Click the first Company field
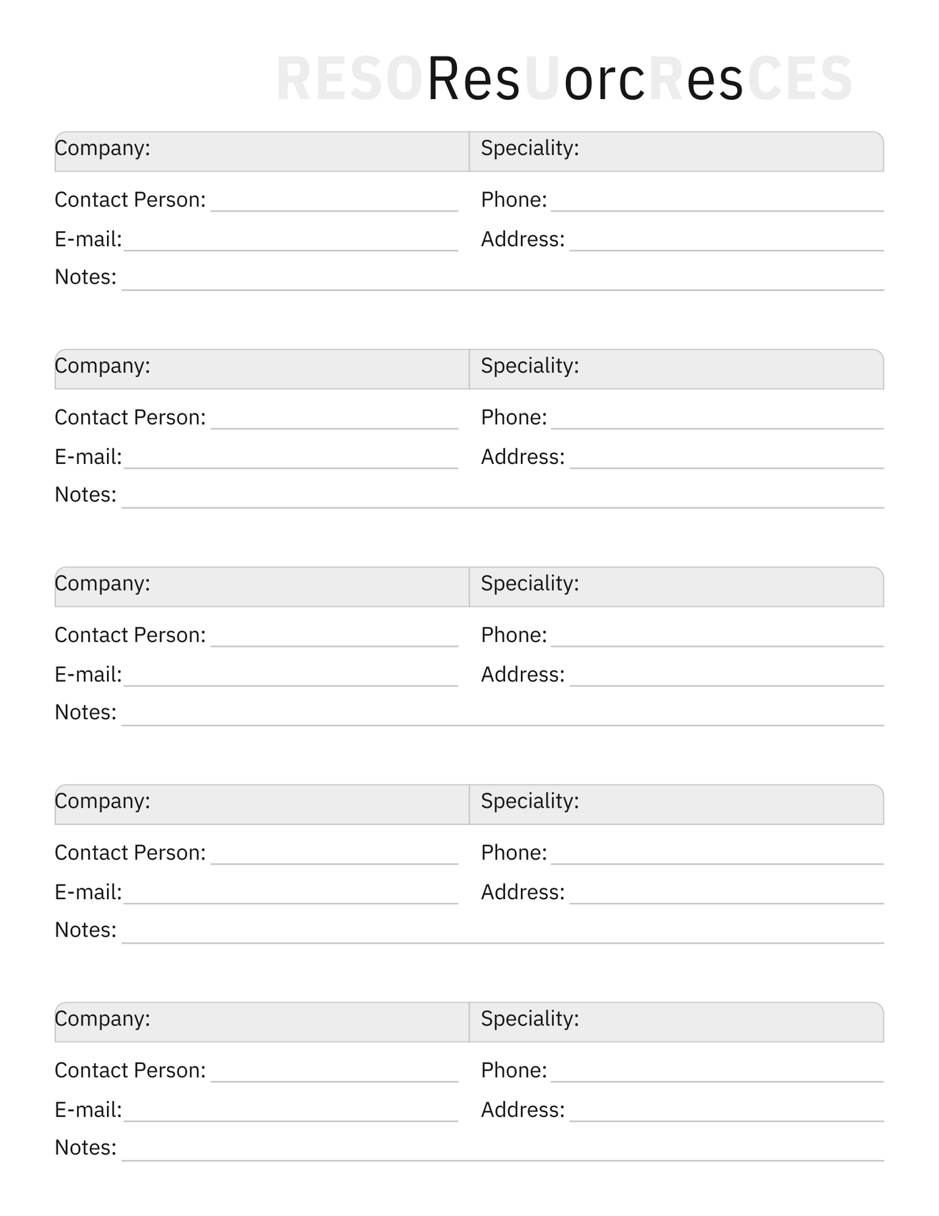This screenshot has height=1216, width=939. (x=307, y=151)
